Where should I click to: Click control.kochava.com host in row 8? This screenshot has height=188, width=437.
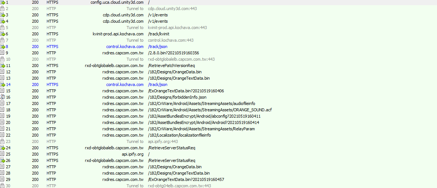pyautogui.click(x=125, y=47)
